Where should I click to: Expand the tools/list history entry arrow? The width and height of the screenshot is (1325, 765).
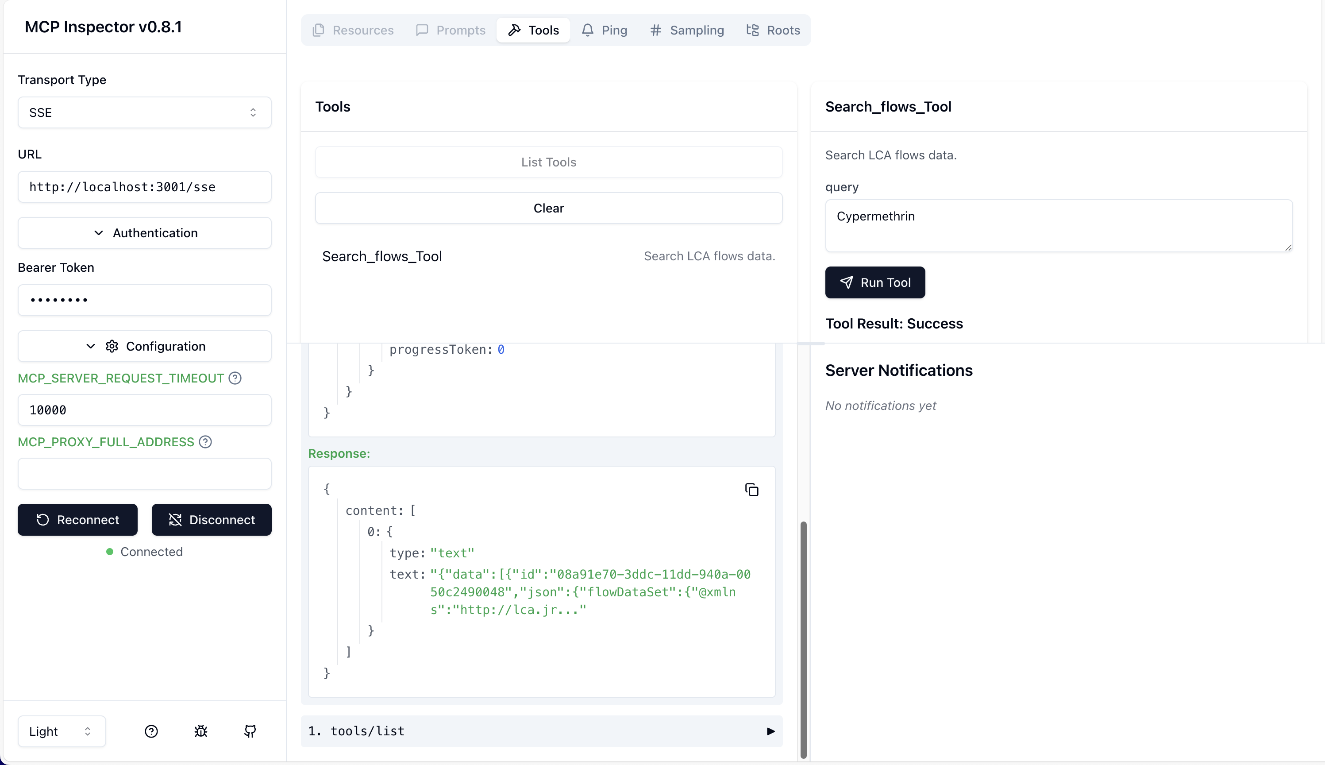(770, 731)
